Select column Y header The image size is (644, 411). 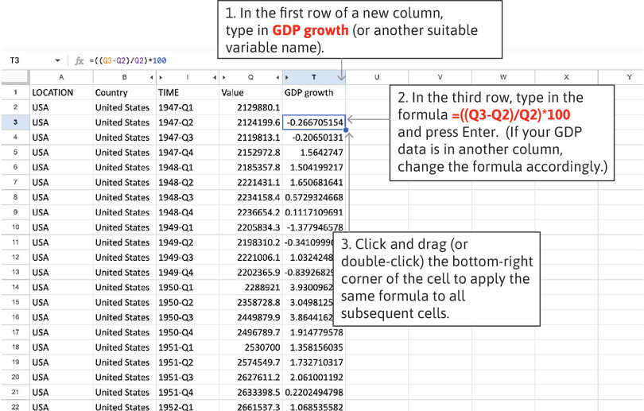click(x=621, y=77)
